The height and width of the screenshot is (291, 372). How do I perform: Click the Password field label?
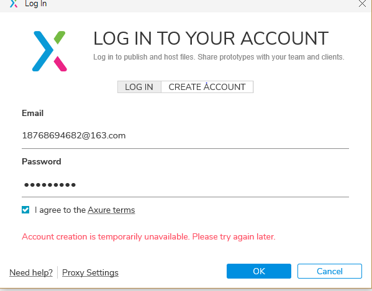[42, 161]
